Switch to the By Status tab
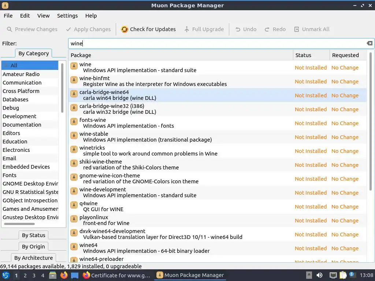 point(33,235)
